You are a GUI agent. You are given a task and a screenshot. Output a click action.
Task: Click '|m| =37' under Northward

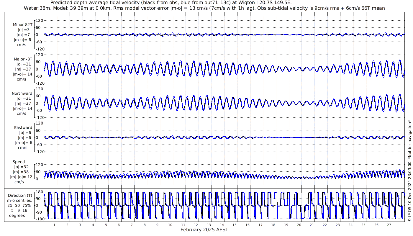point(23,103)
